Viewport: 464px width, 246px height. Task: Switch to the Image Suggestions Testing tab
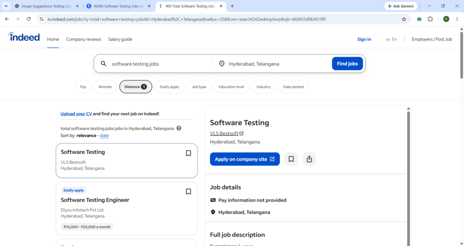coord(47,6)
